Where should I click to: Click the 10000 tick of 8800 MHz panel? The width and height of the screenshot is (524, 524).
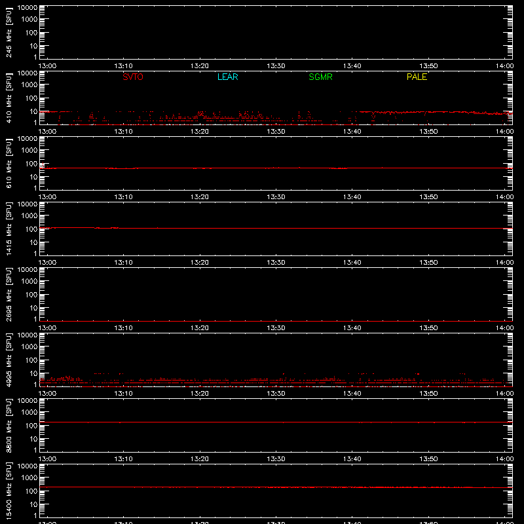(x=28, y=401)
